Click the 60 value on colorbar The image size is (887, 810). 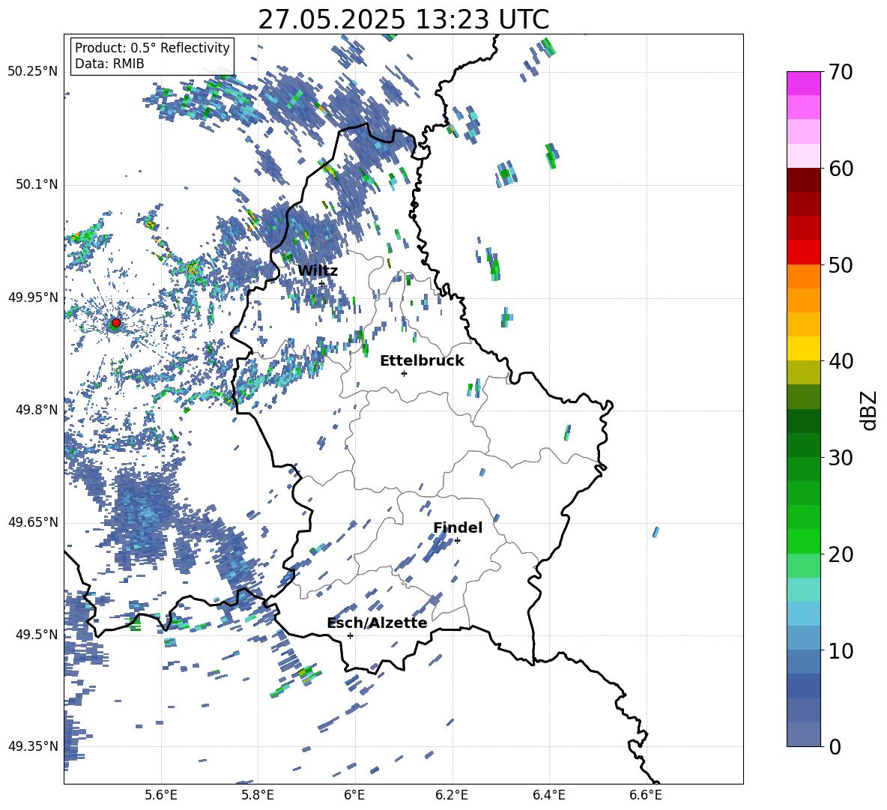click(841, 169)
